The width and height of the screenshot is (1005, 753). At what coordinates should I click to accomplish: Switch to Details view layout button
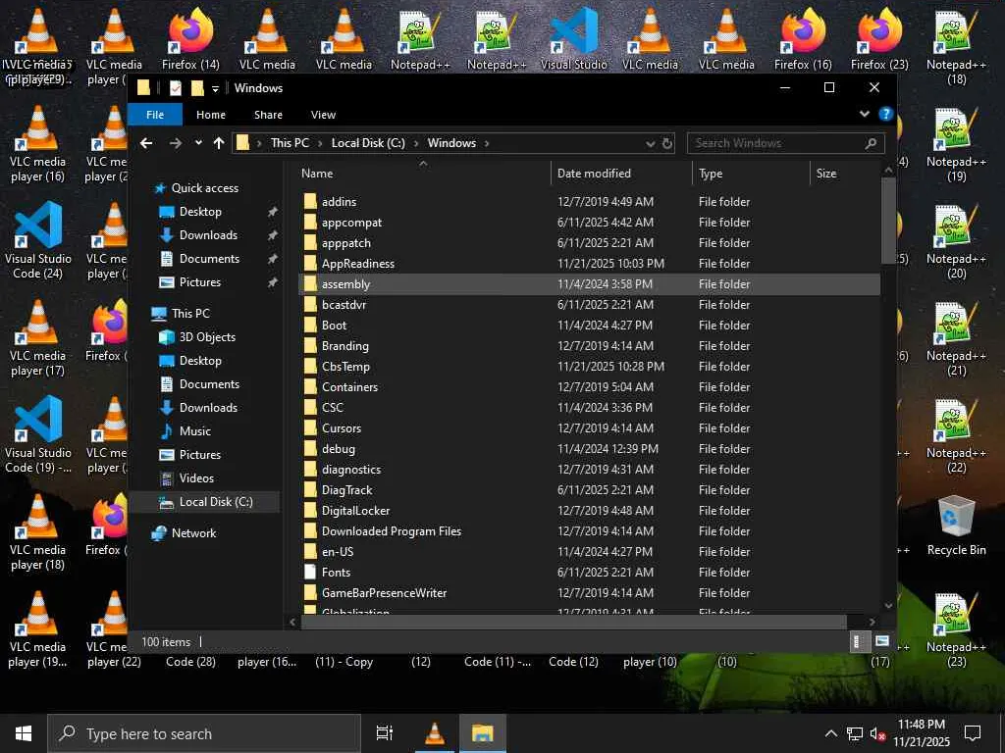(859, 641)
